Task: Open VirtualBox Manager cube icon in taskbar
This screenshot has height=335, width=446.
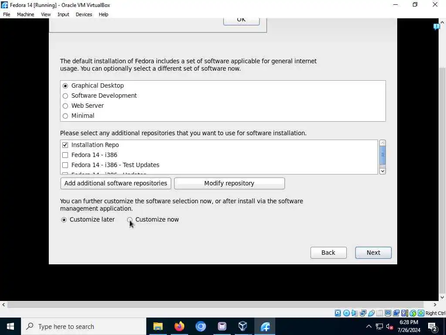Action: [x=243, y=326]
